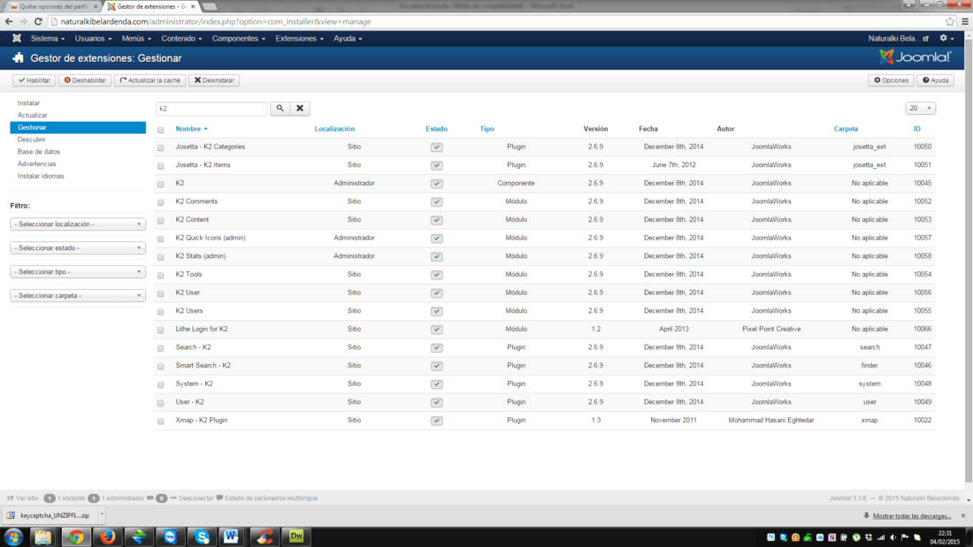Select checkbox for K2 User row
973x547 pixels.
[x=161, y=292]
